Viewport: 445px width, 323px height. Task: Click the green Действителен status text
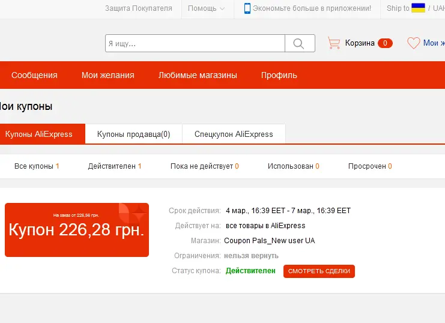click(250, 271)
